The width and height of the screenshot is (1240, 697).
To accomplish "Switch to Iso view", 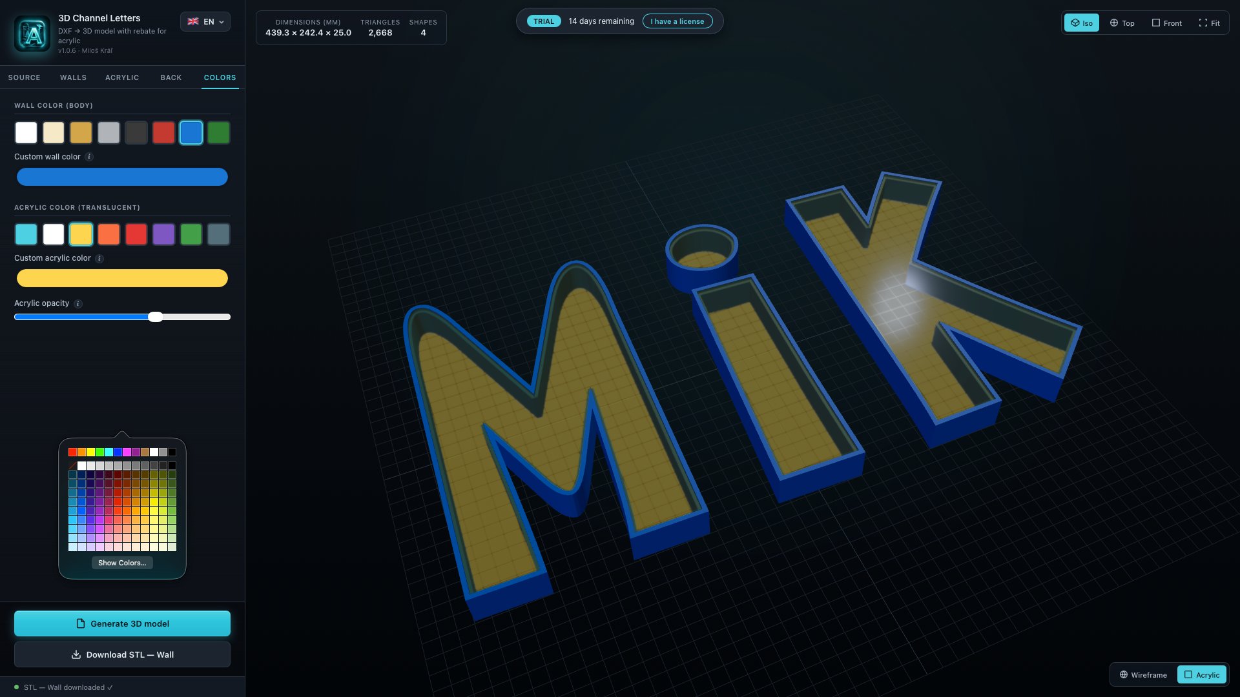I will pos(1082,23).
